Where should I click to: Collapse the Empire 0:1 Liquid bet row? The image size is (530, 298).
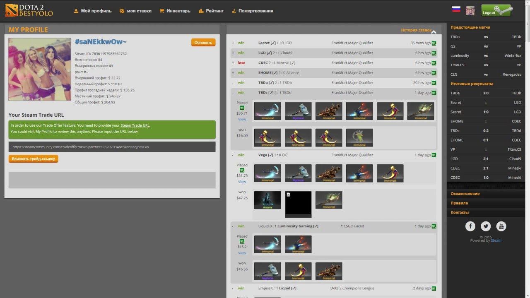coord(233,288)
